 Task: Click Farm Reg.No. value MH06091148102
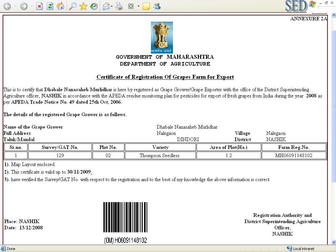[x=294, y=156]
